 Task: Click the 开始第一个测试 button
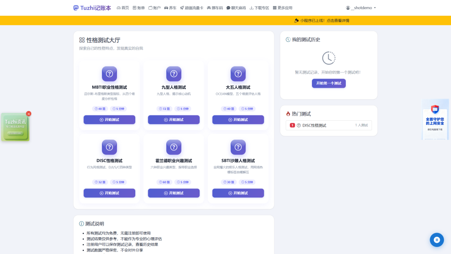pyautogui.click(x=329, y=84)
